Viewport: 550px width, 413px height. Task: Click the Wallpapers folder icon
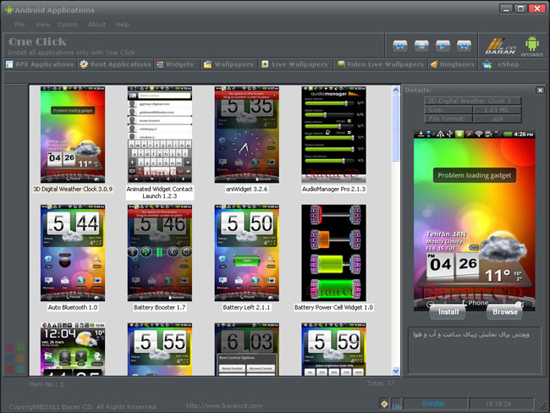pyautogui.click(x=207, y=64)
